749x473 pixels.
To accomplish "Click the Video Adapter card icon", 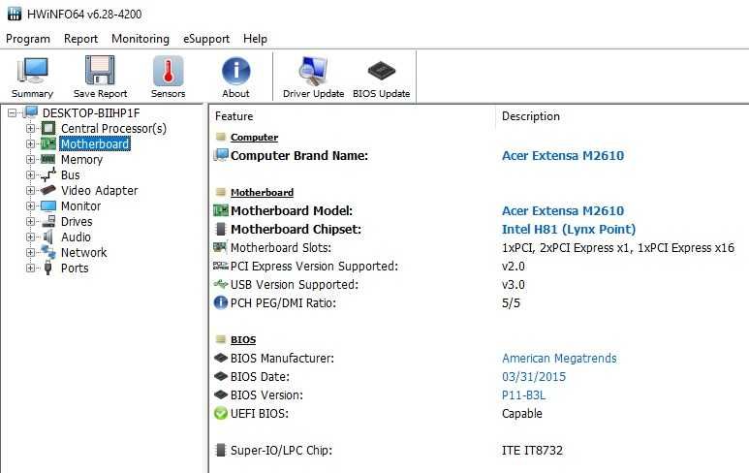I will pos(48,190).
